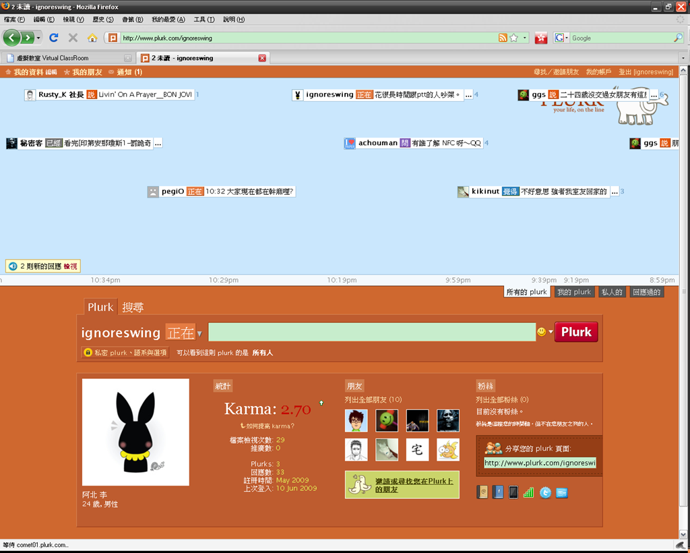Click the Twitter badge icon
The image size is (690, 553).
pos(545,493)
